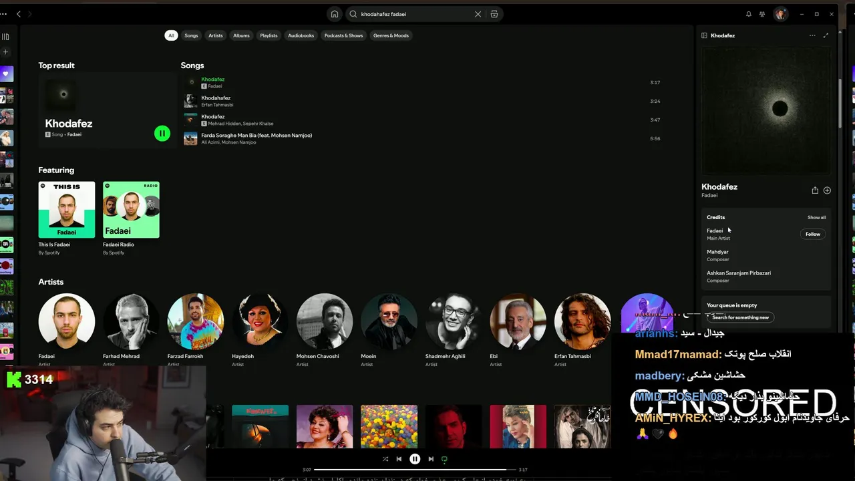Open more options in Khodafez panel

pos(812,35)
